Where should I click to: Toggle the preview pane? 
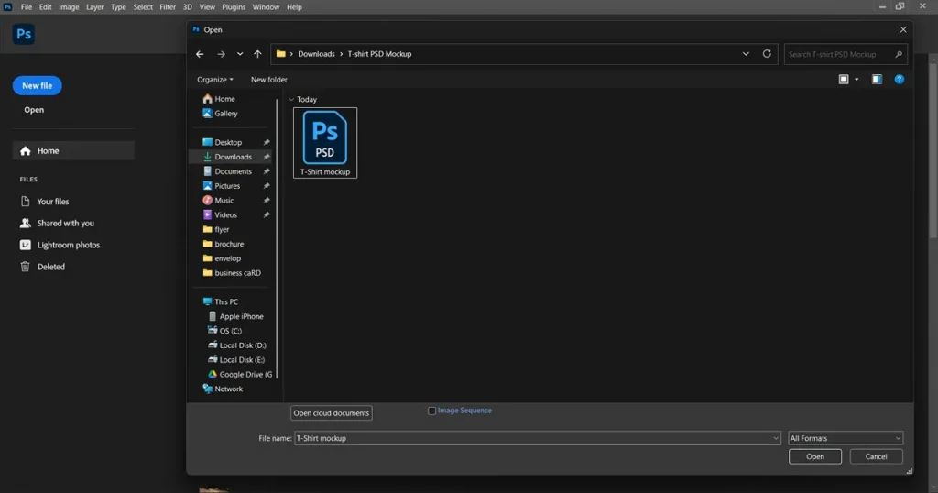[877, 80]
